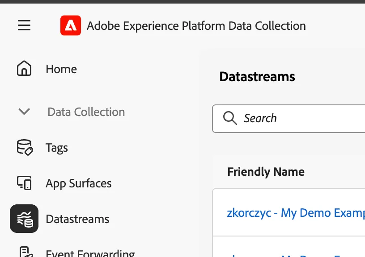Select Datastreams in the sidebar
The image size is (365, 257).
point(77,219)
